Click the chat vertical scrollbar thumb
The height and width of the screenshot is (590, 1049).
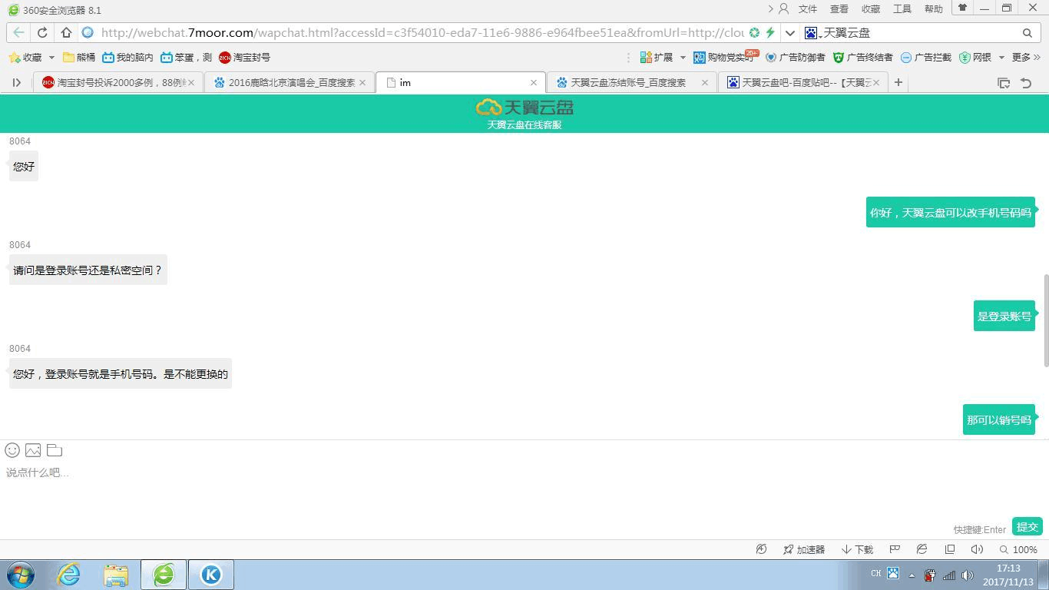click(1045, 320)
